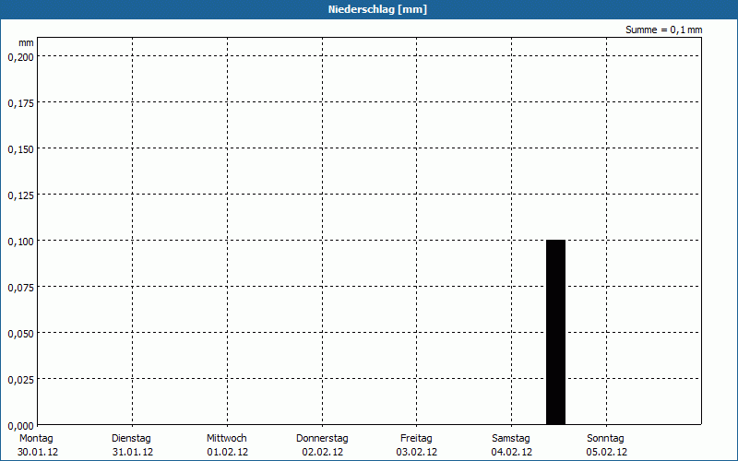Click the 0,100 y-axis value
Viewport: 738px width, 461px height.
pyautogui.click(x=20, y=242)
